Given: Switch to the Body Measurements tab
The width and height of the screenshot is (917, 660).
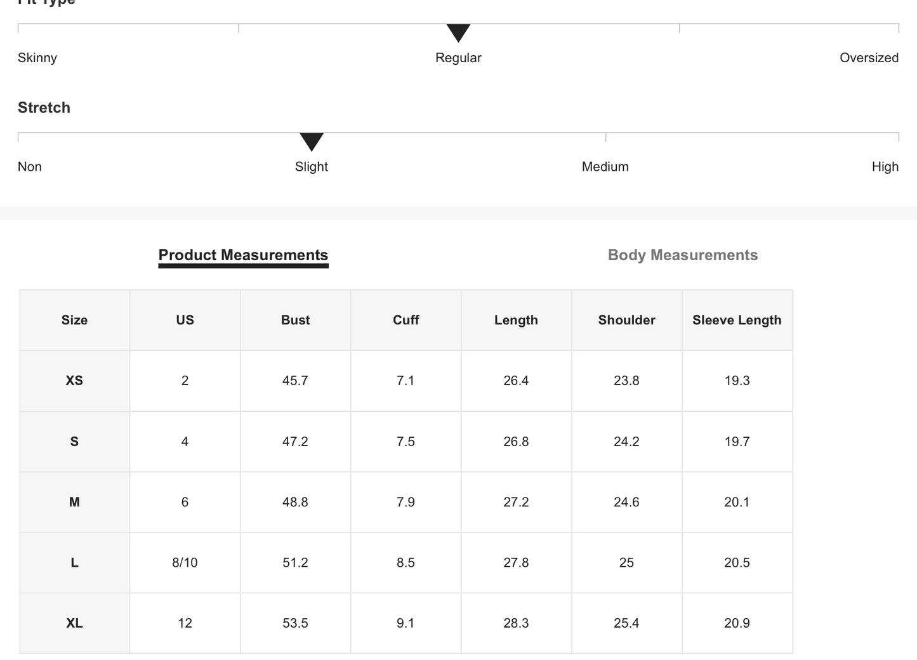Looking at the screenshot, I should pyautogui.click(x=682, y=255).
